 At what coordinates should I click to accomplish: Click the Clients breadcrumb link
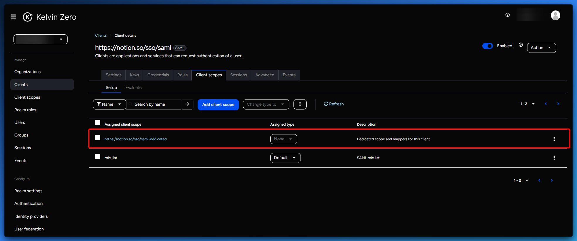(101, 36)
